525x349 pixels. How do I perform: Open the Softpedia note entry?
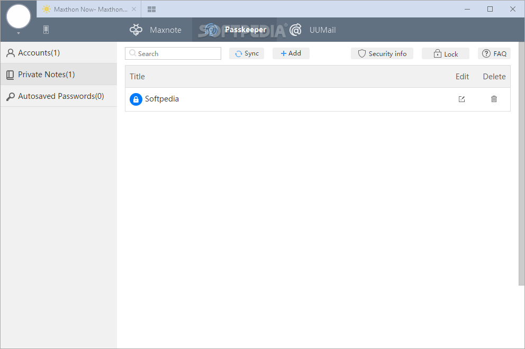pos(162,99)
